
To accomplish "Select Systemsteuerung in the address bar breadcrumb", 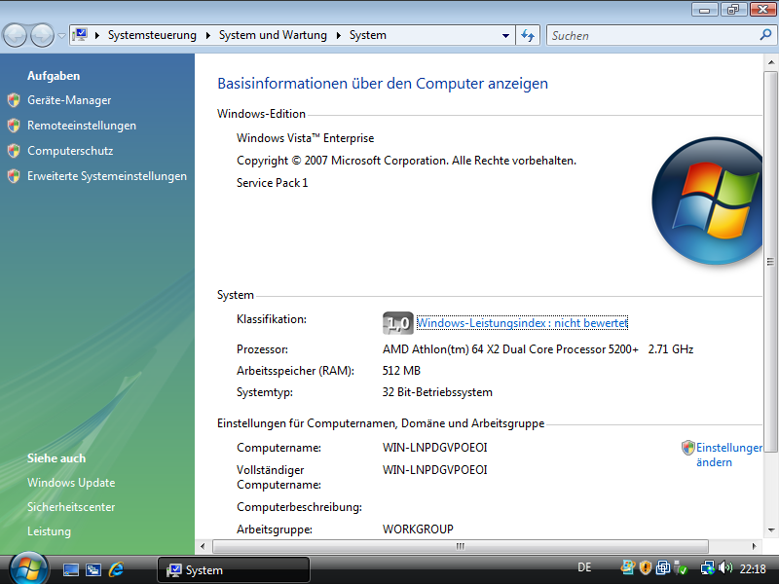I will pos(155,34).
